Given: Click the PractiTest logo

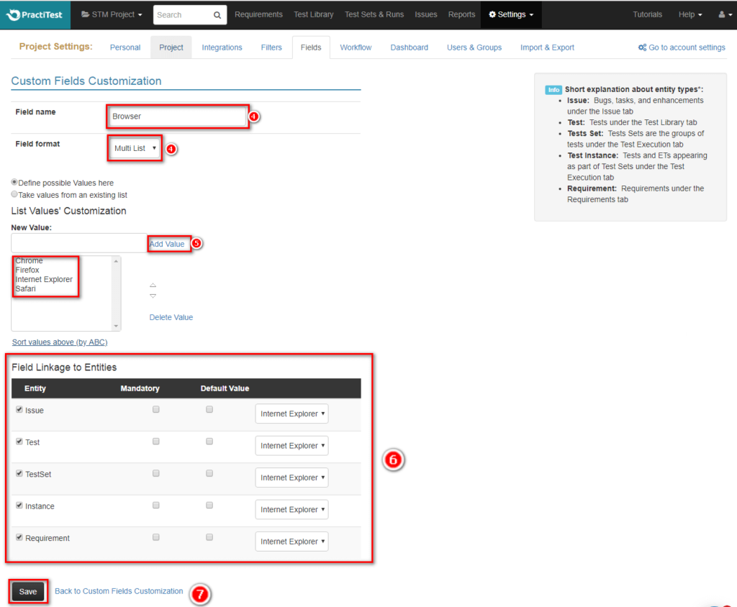Looking at the screenshot, I should [x=35, y=14].
